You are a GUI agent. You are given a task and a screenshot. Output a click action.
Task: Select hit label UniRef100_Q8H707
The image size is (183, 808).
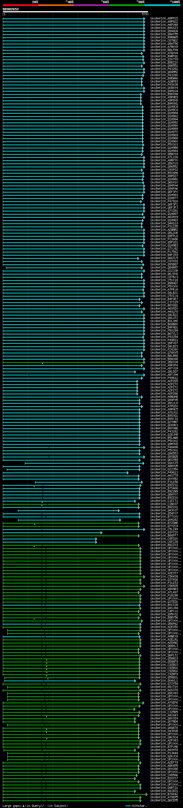(x=164, y=495)
